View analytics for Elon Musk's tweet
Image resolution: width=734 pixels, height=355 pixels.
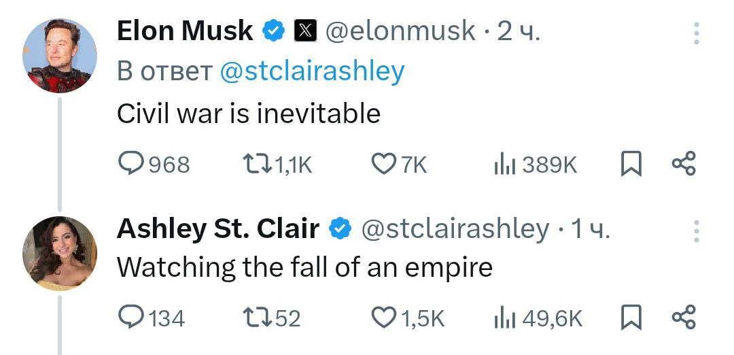pyautogui.click(x=505, y=164)
